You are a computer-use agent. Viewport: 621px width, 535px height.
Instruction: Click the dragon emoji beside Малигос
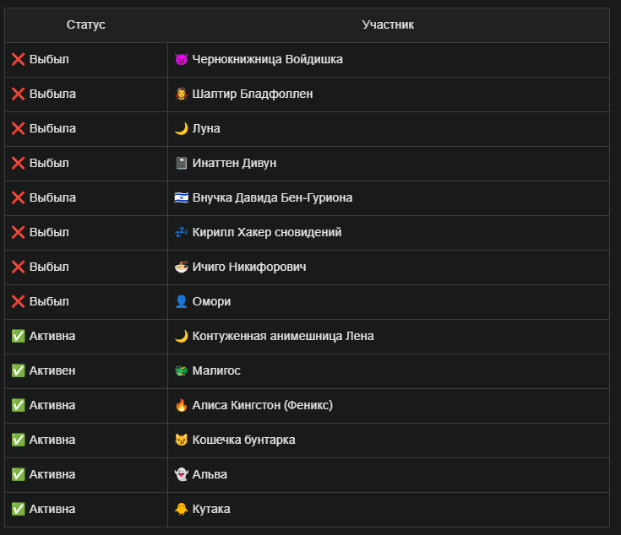tap(181, 370)
